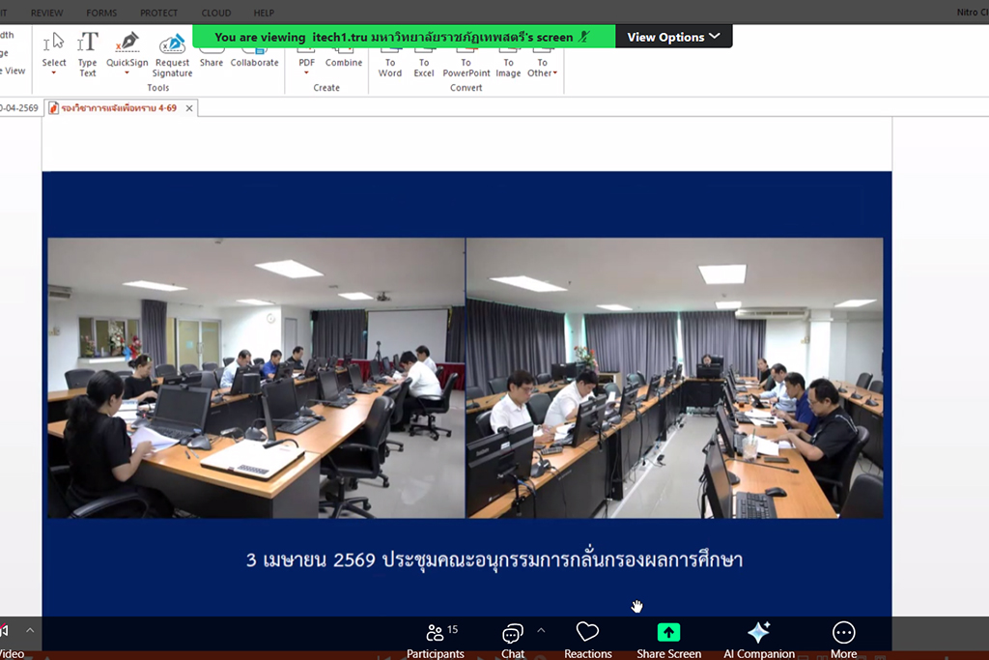
Task: Open the CLOUD ribbon tab
Action: 215,13
